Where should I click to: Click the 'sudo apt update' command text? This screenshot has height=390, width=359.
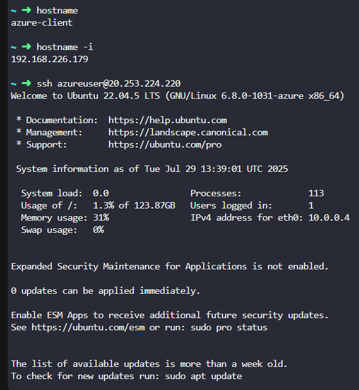click(x=203, y=376)
